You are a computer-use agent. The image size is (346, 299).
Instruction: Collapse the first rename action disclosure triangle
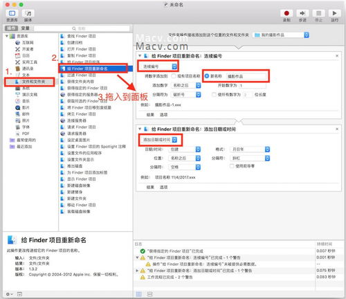point(140,56)
